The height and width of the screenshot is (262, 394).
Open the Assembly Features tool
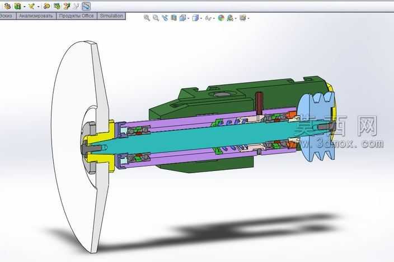tap(17, 6)
